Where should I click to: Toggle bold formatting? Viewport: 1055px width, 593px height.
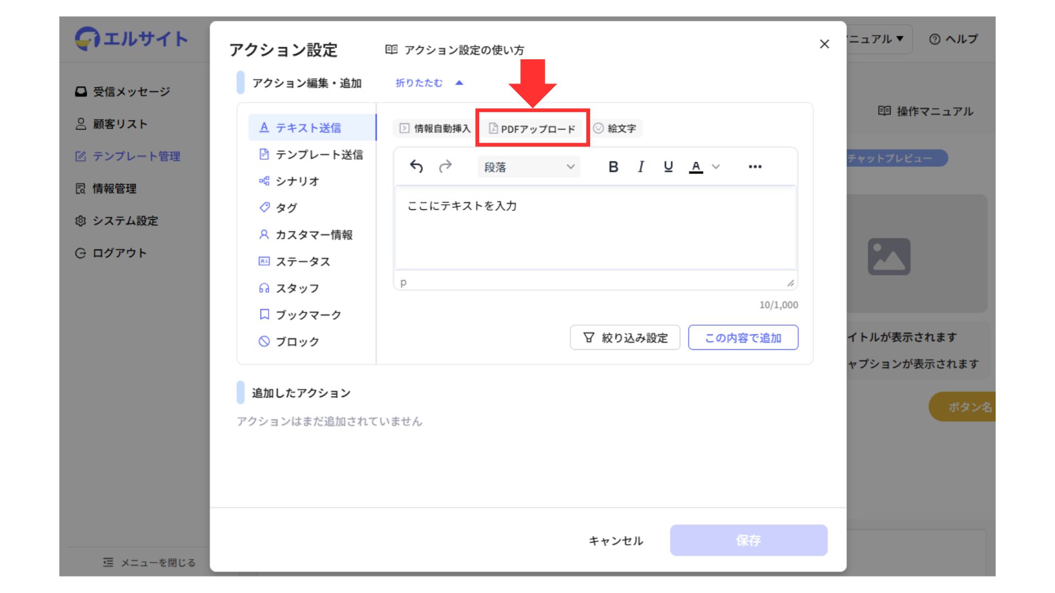(x=613, y=166)
